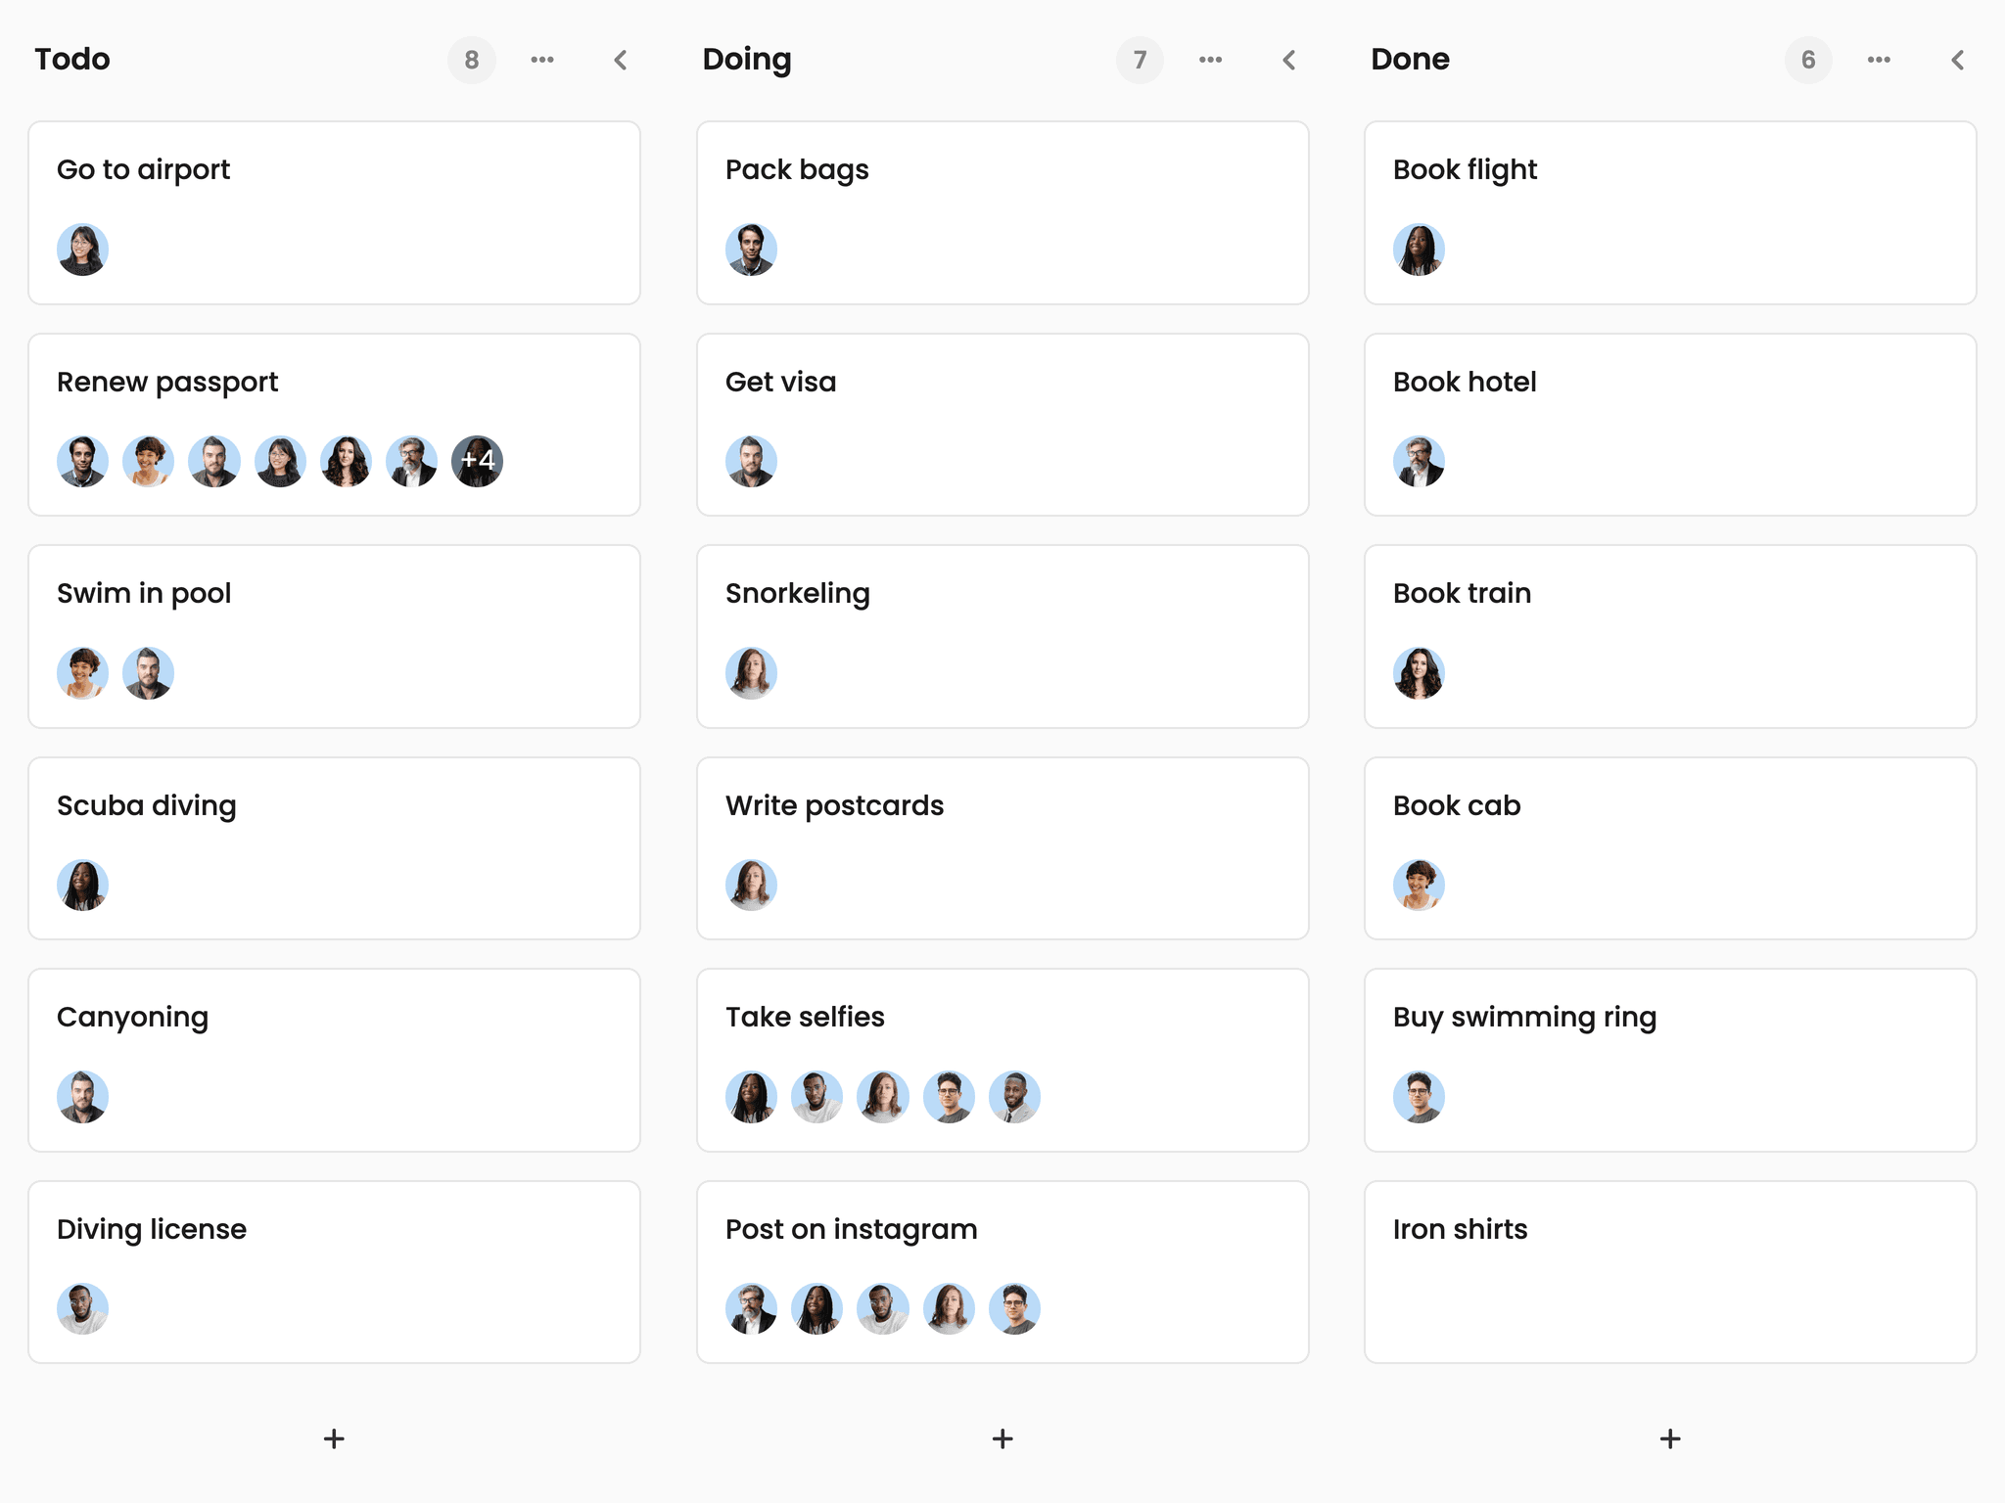The width and height of the screenshot is (2005, 1503).
Task: Click the assignee avatar on Buy swimming ring
Action: (x=1419, y=1097)
